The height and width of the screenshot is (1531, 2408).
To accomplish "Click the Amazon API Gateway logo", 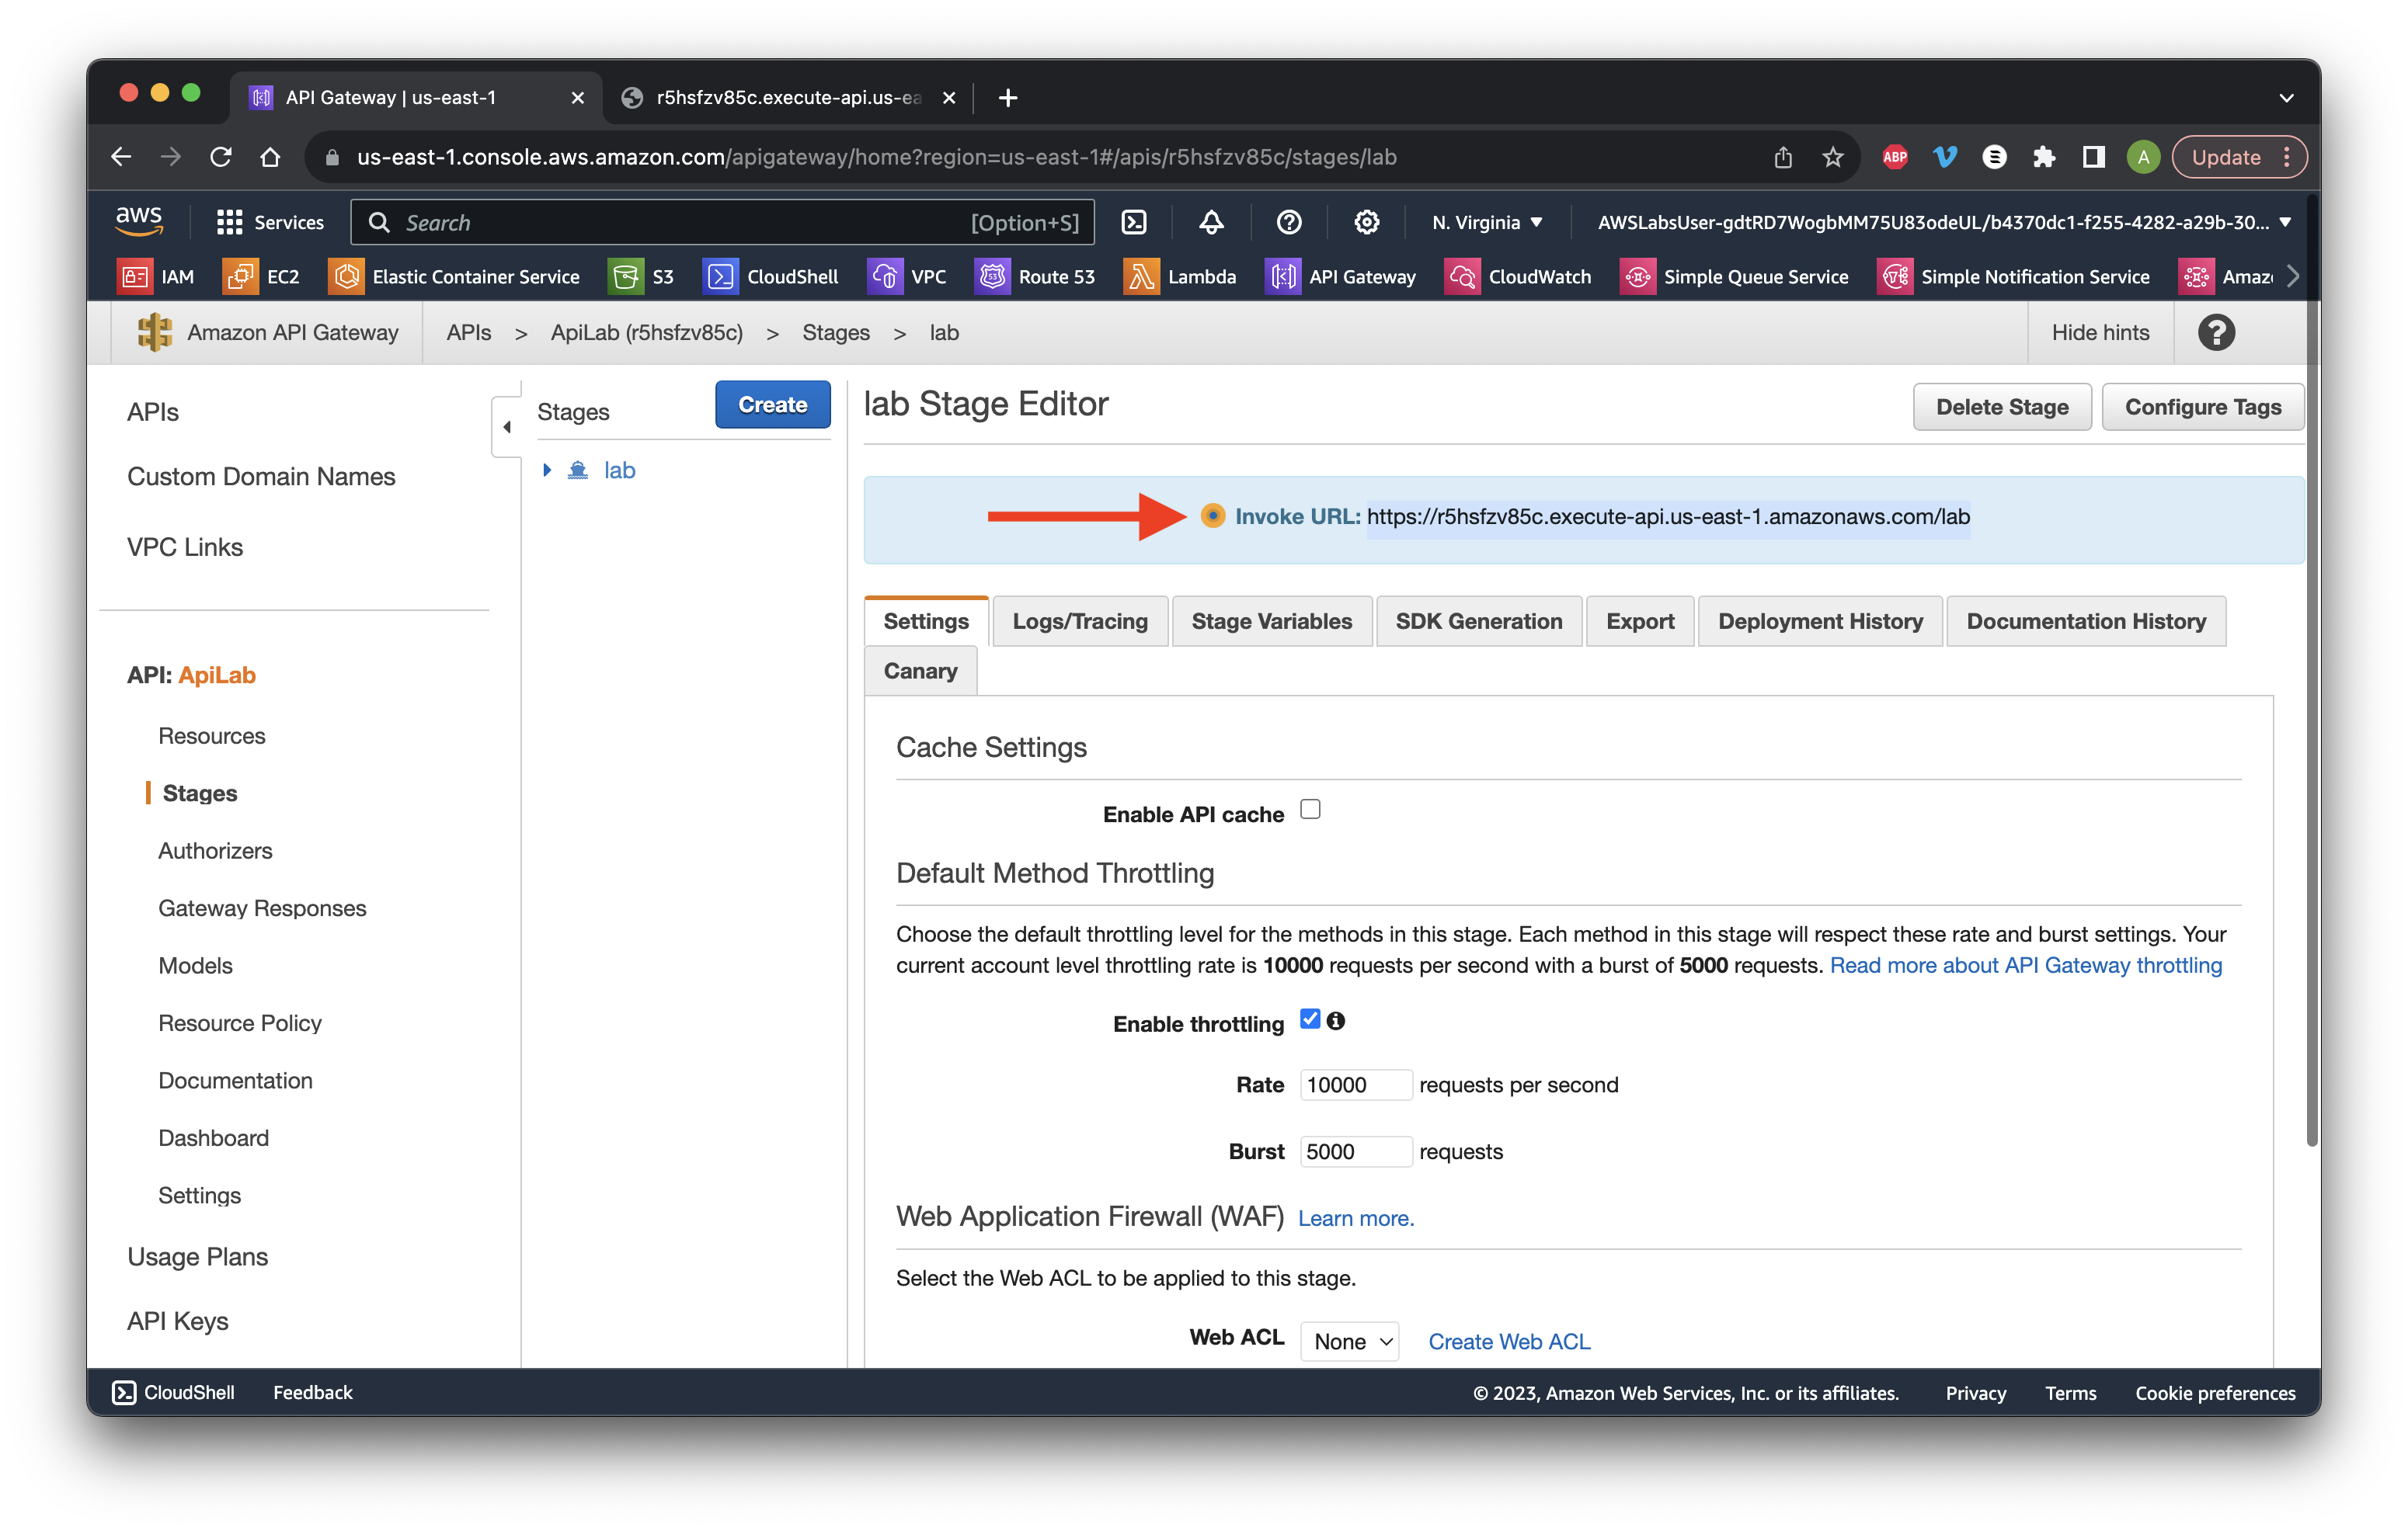I will pos(155,333).
